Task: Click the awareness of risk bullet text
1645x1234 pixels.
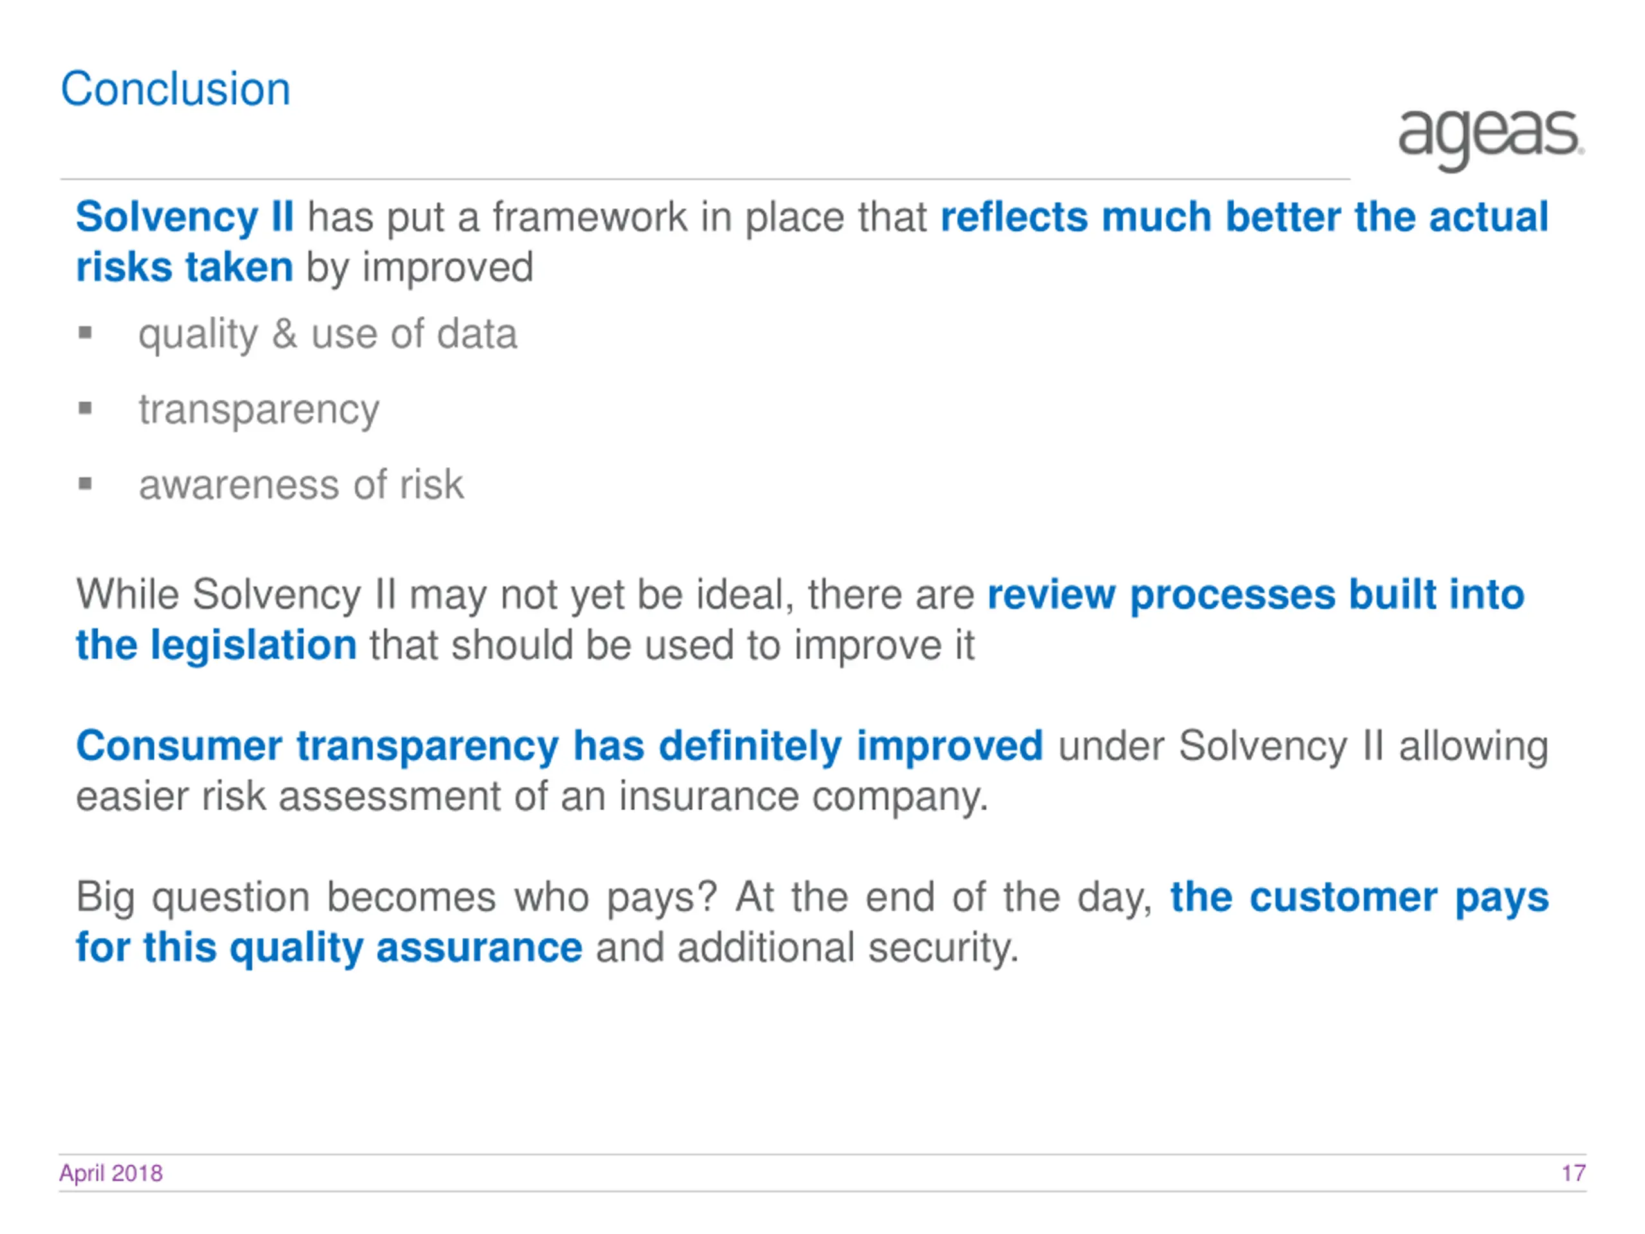Action: (301, 485)
